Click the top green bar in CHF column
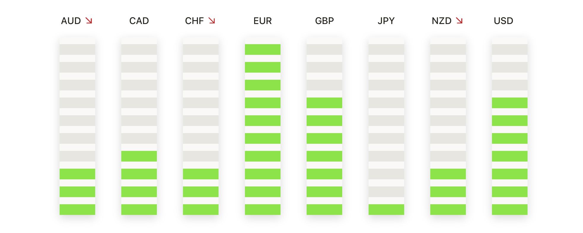This screenshot has height=233, width=583. [x=201, y=174]
